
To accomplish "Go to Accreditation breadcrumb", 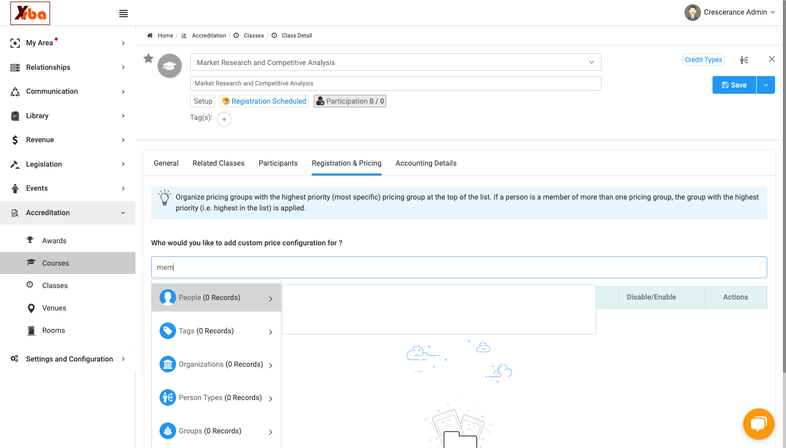I will 208,35.
